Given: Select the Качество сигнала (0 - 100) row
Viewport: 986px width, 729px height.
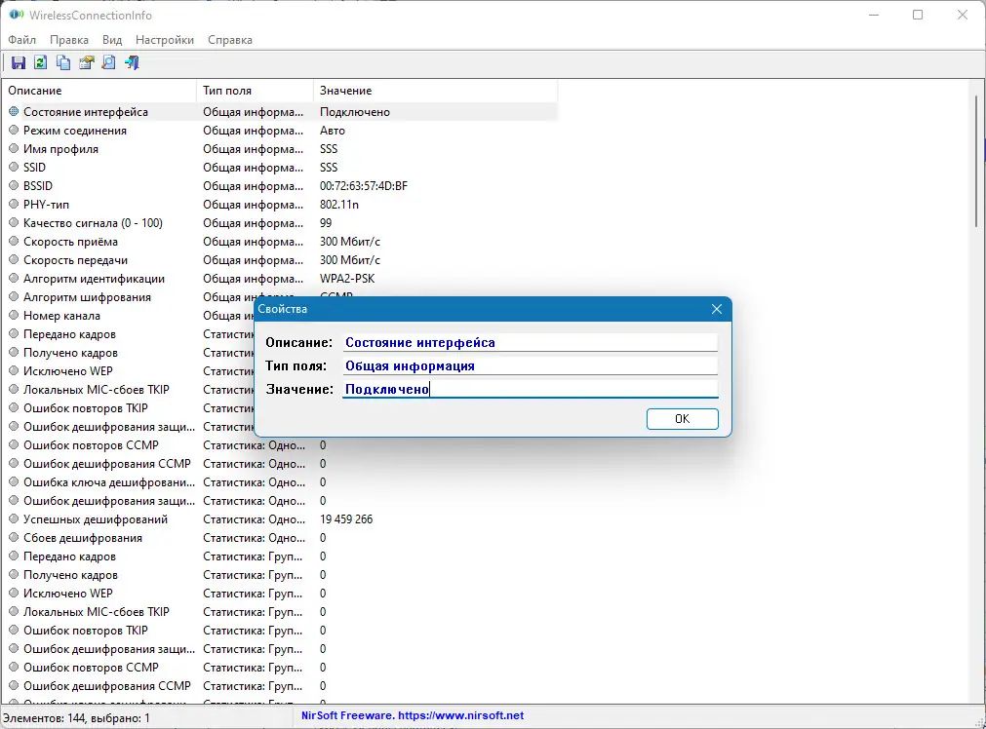Looking at the screenshot, I should click(x=93, y=223).
